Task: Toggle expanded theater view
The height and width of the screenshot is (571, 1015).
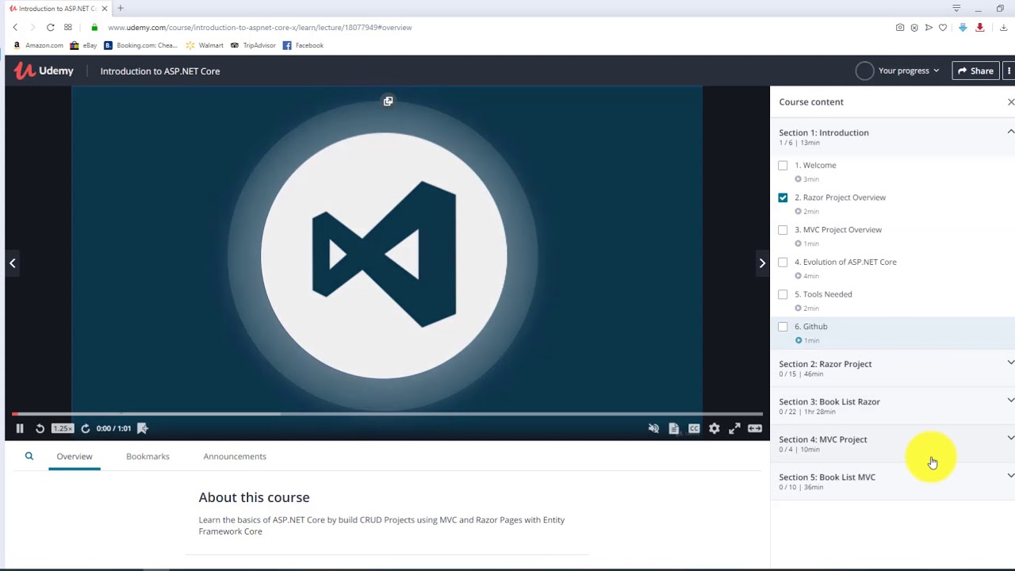Action: pos(755,428)
